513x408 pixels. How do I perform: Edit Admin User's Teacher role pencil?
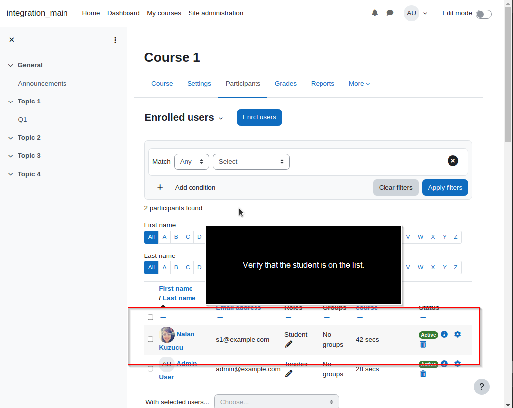pyautogui.click(x=289, y=374)
